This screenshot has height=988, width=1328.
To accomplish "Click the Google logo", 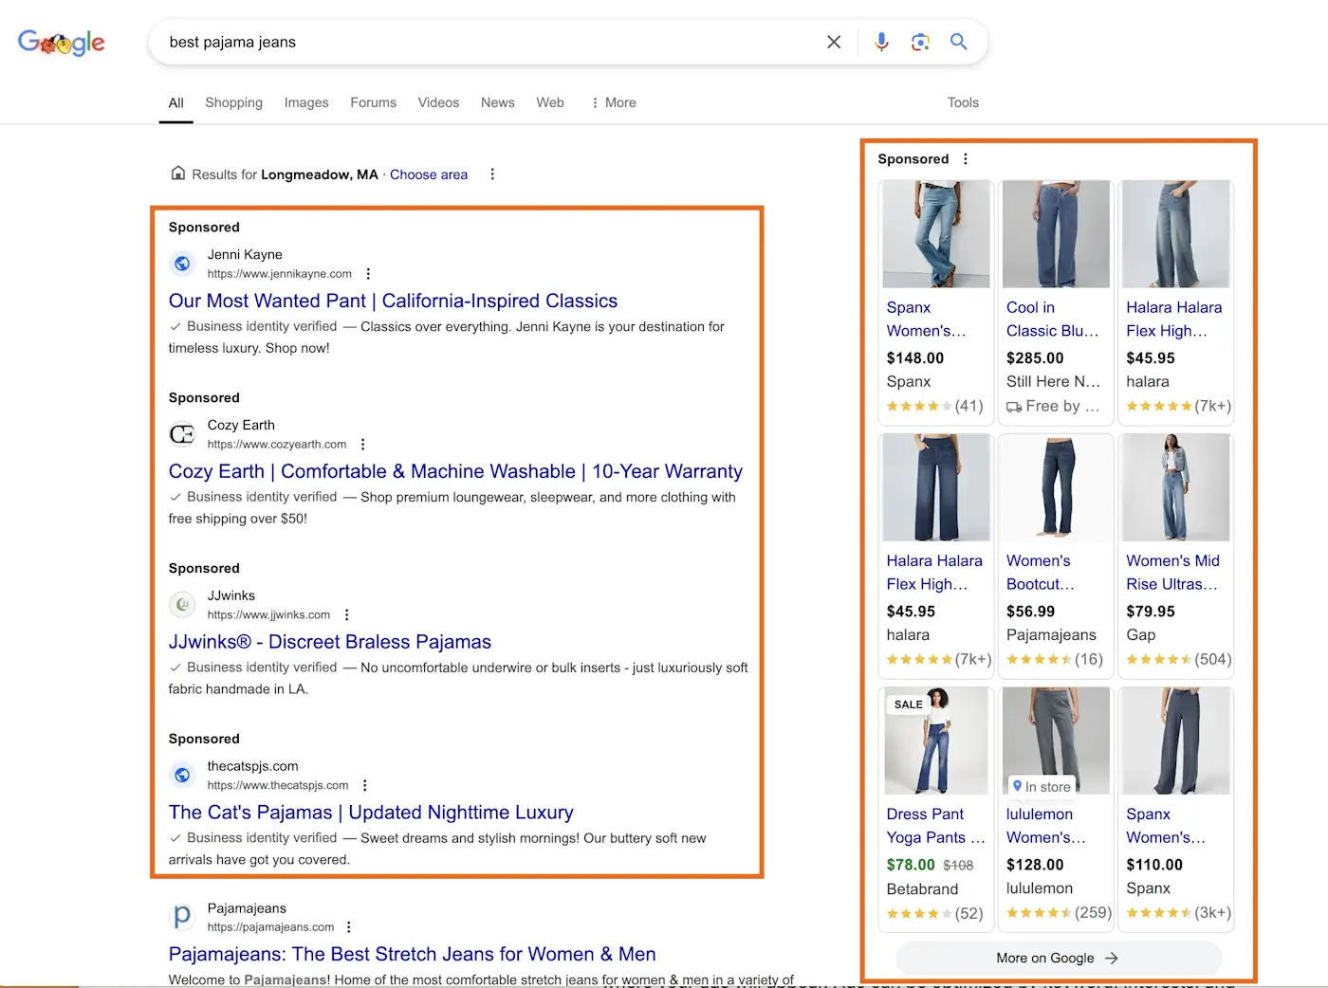I will [62, 42].
